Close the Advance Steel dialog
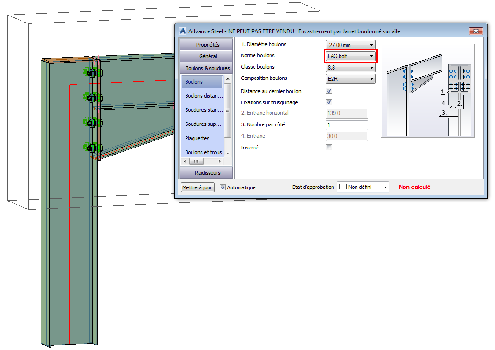The image size is (495, 350). 476,31
